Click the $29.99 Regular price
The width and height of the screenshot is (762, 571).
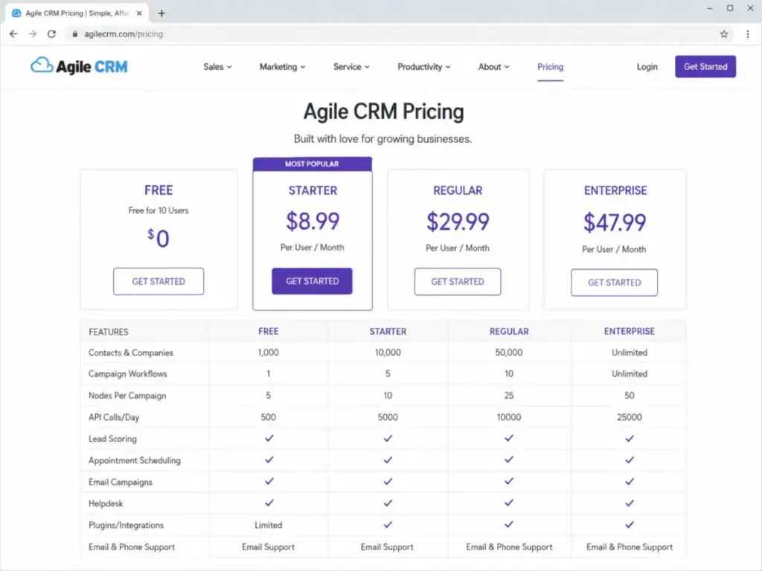point(458,222)
